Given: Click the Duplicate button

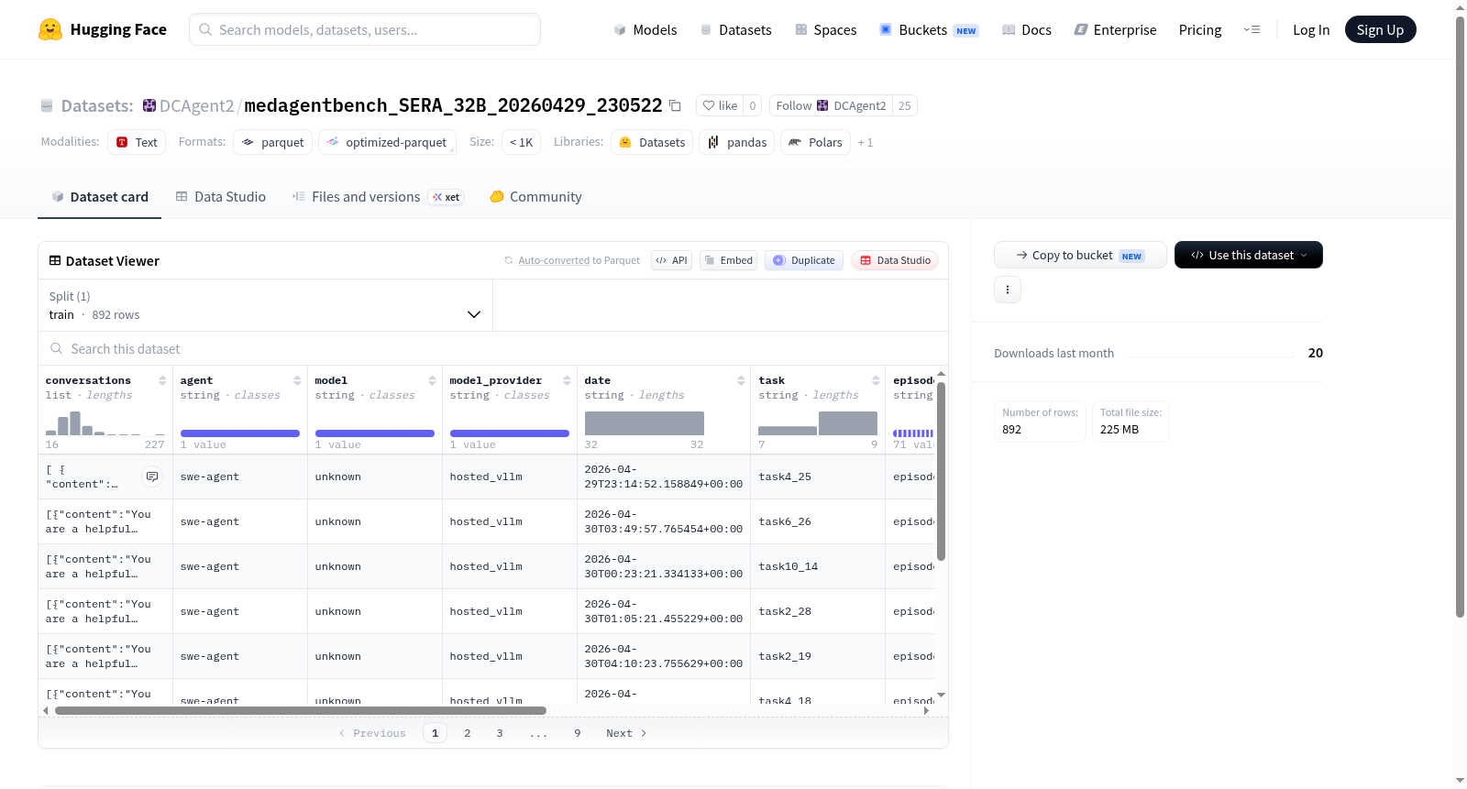Looking at the screenshot, I should pyautogui.click(x=804, y=260).
